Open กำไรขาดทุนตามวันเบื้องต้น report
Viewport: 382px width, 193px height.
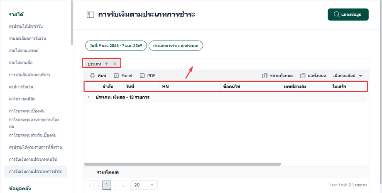click(33, 135)
